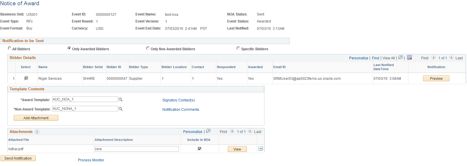Open Bidder Details grid in new window

400,58
